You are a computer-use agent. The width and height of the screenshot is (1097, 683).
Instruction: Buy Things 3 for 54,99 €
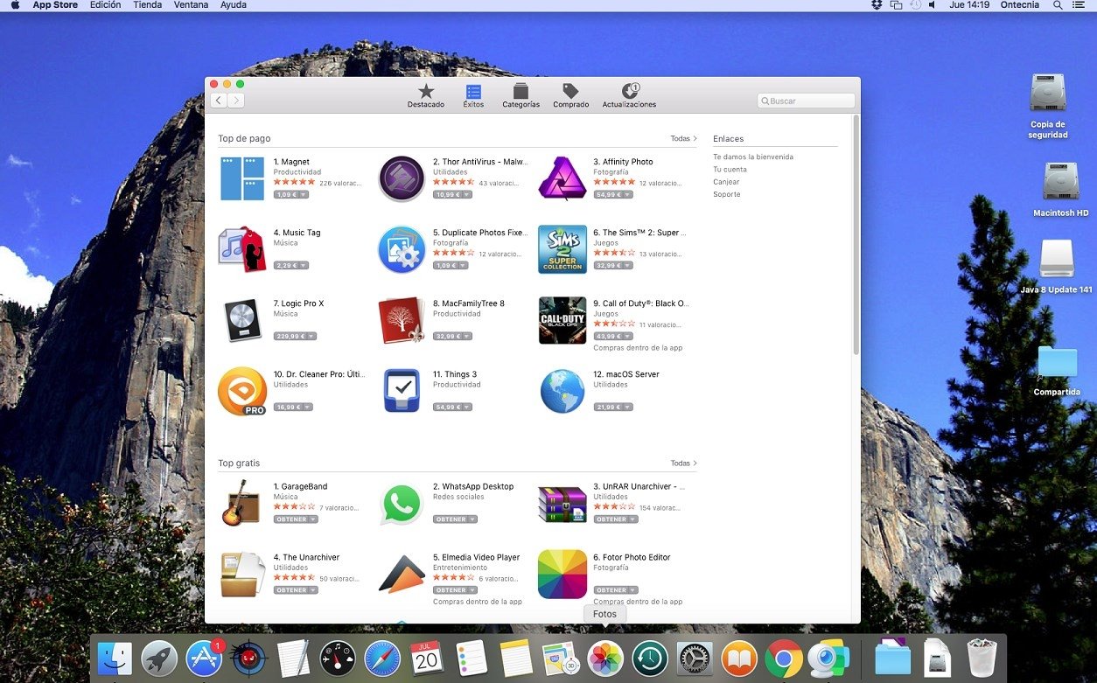pos(452,407)
